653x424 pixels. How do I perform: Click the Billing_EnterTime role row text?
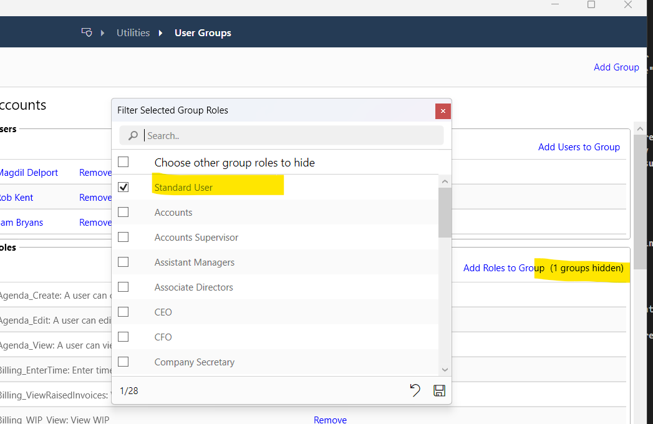(56, 370)
